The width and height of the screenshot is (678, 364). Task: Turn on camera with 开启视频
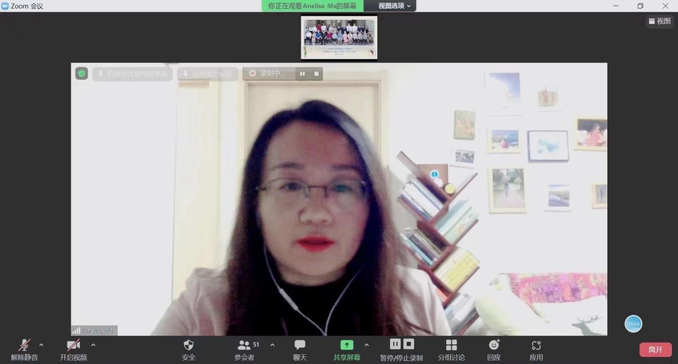click(x=73, y=345)
